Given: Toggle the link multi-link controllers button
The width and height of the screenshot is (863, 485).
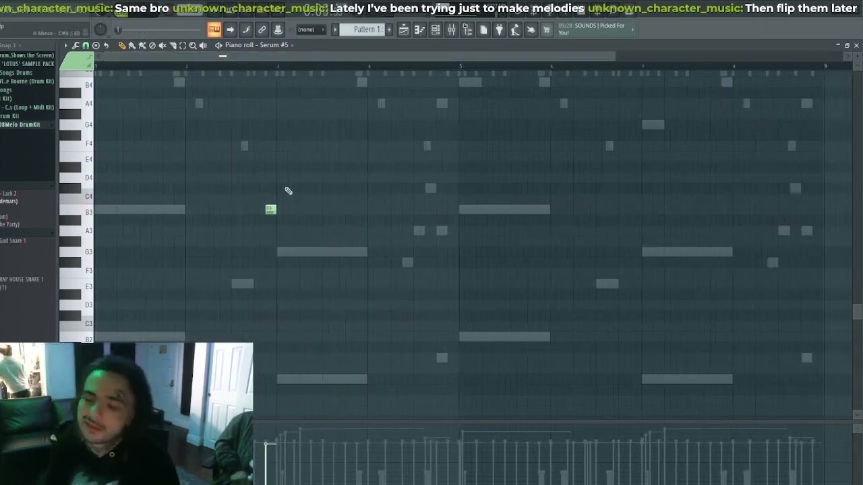Looking at the screenshot, I should (x=262, y=30).
